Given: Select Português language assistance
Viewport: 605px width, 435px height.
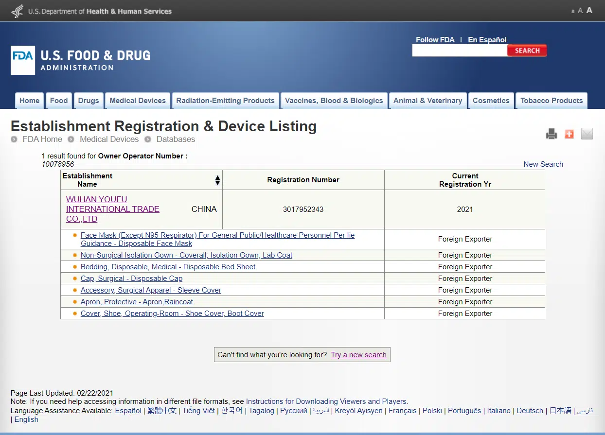Looking at the screenshot, I should [464, 411].
